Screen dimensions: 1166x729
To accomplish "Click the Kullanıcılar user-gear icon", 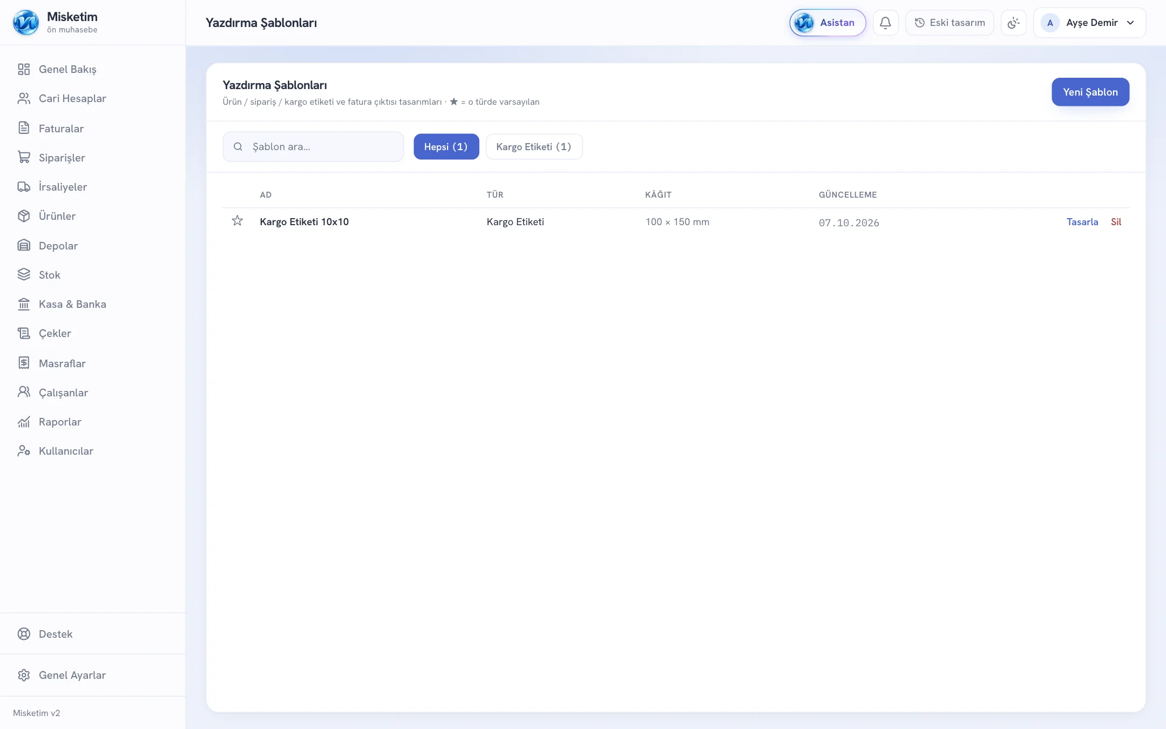I will point(24,451).
